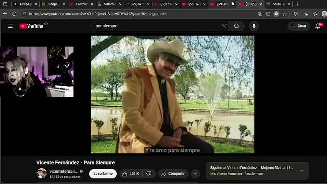This screenshot has height=184, width=327.
Task: Click the 'Mix: Vicente Fernández - Para Siempre' text
Action: 236,174
